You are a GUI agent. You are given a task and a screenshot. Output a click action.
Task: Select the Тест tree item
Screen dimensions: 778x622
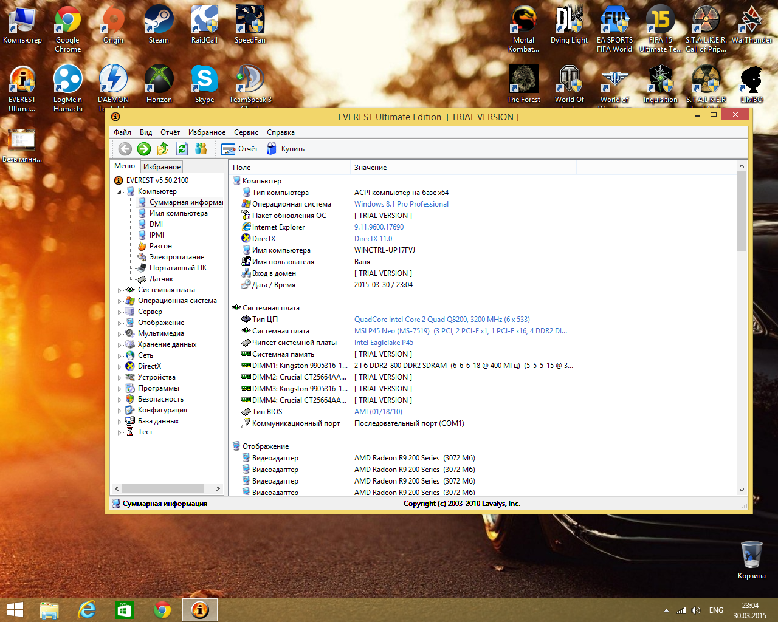(139, 432)
